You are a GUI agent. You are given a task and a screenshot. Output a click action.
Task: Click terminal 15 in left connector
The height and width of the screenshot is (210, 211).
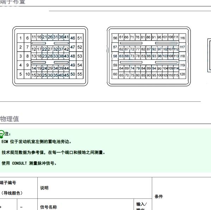(x=34, y=75)
